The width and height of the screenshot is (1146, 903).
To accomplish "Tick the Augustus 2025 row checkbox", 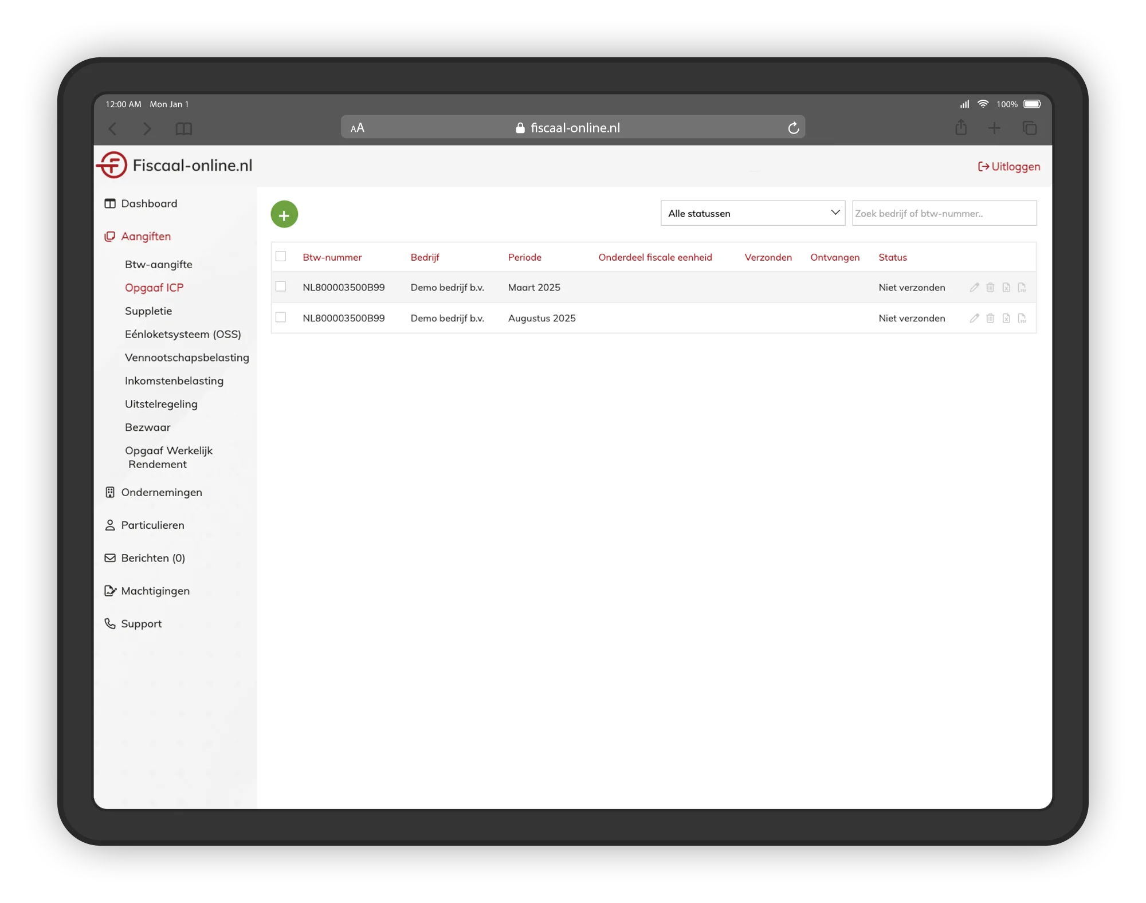I will (281, 317).
